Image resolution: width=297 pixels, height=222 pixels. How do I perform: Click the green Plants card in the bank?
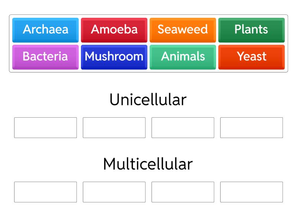point(251,30)
